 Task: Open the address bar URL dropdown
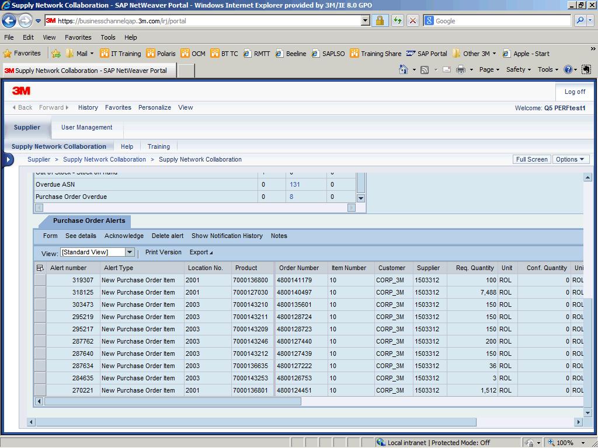click(x=366, y=20)
